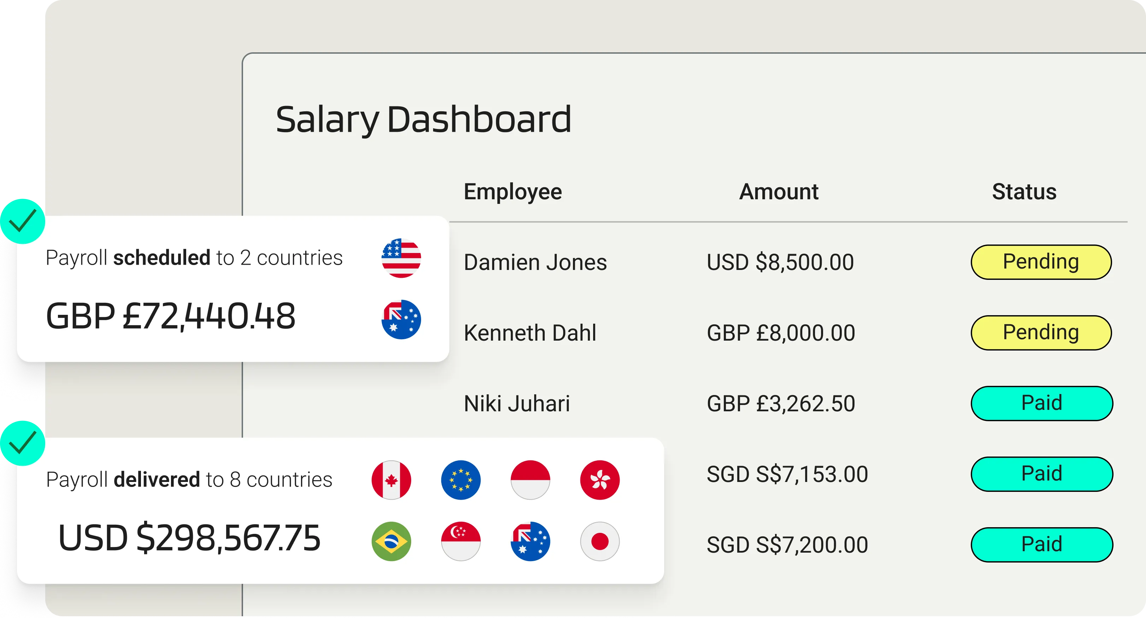Sort by the Employee column header

click(x=513, y=192)
